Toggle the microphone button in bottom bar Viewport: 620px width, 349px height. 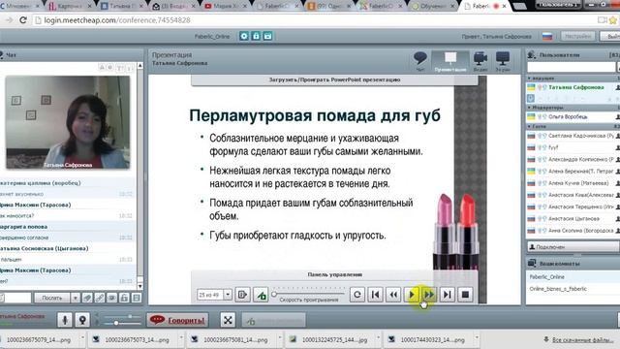(x=65, y=320)
